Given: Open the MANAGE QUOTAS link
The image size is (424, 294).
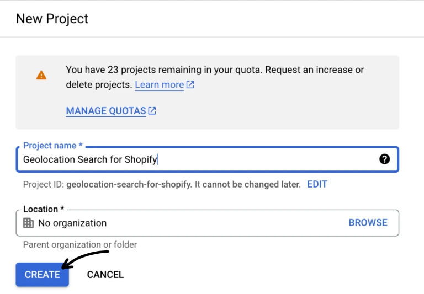Looking at the screenshot, I should click(105, 111).
